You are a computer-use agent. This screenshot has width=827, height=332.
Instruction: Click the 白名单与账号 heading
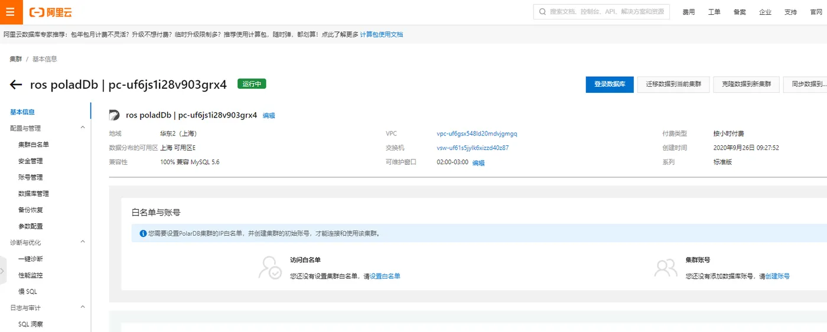156,212
